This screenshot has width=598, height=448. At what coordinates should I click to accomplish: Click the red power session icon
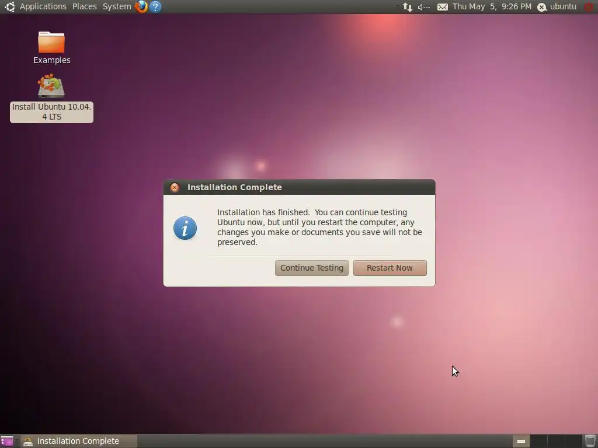coord(589,6)
